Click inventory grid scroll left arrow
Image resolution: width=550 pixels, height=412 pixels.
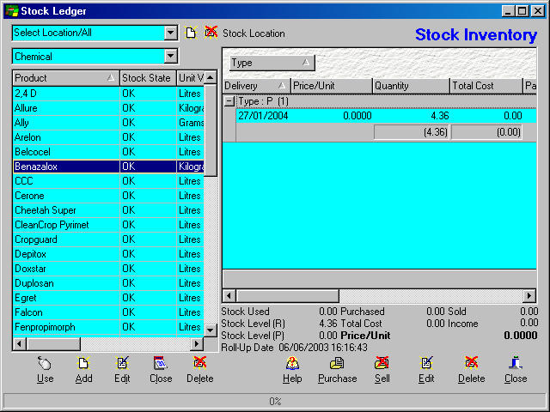pyautogui.click(x=229, y=296)
